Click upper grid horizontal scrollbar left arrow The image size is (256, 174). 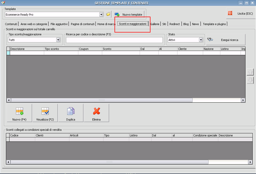[9, 100]
